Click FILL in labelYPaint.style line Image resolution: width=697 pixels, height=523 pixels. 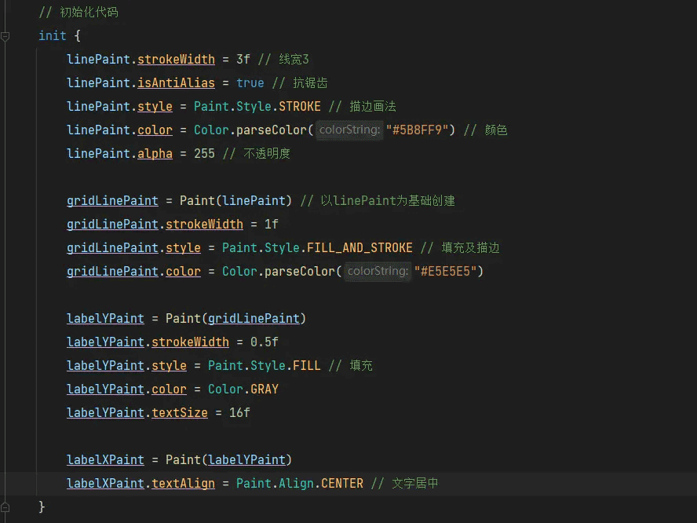(307, 366)
